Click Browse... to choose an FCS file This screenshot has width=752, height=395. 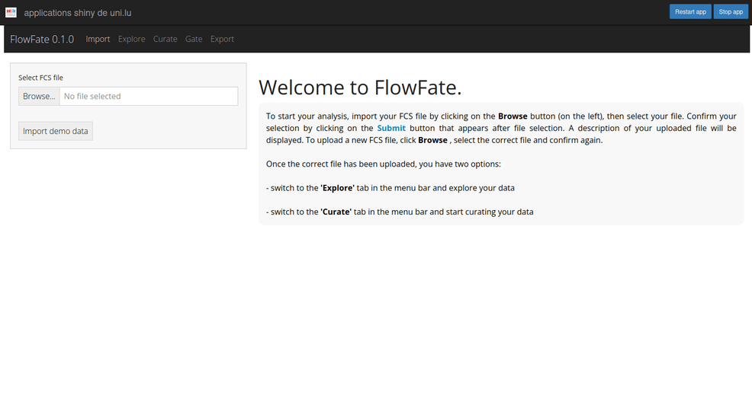[39, 96]
